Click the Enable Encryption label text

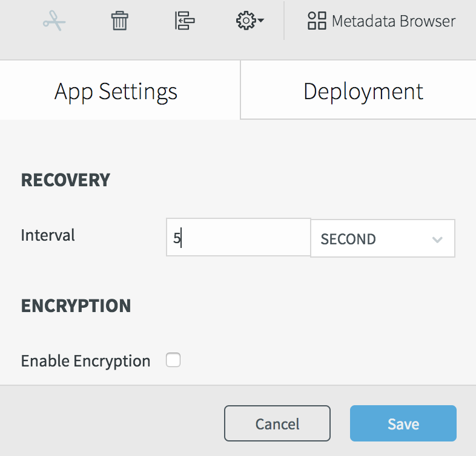pyautogui.click(x=85, y=361)
